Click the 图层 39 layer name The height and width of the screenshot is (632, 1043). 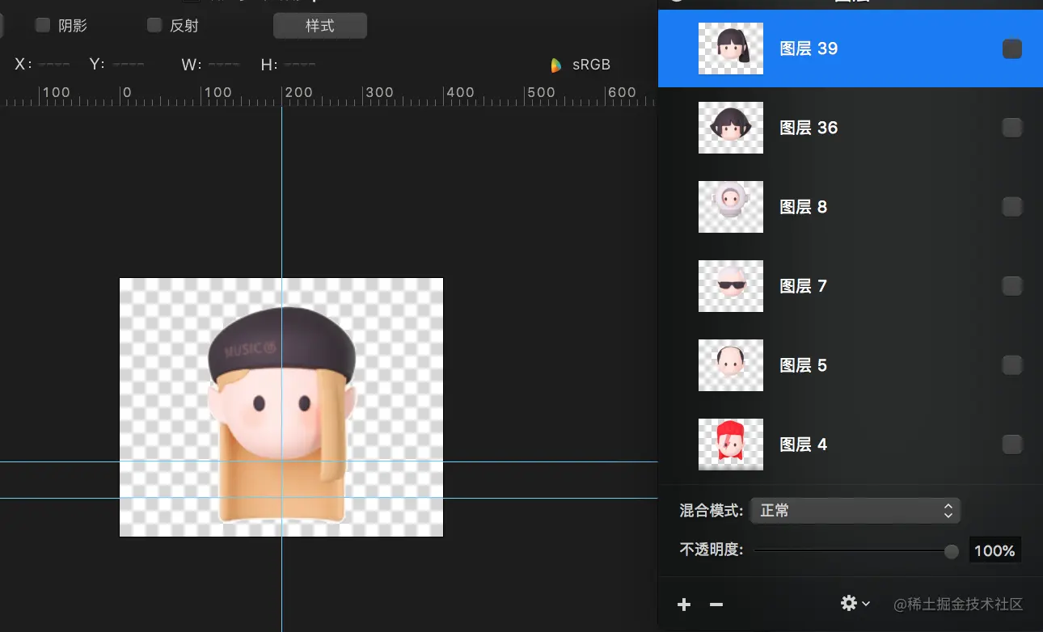tap(809, 48)
